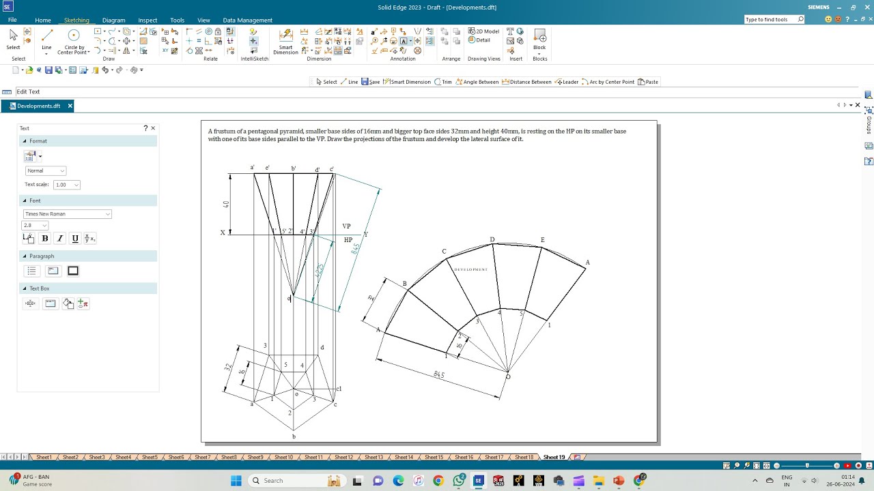This screenshot has height=491, width=874.
Task: Pick the Line drawing tool
Action: pos(46,40)
